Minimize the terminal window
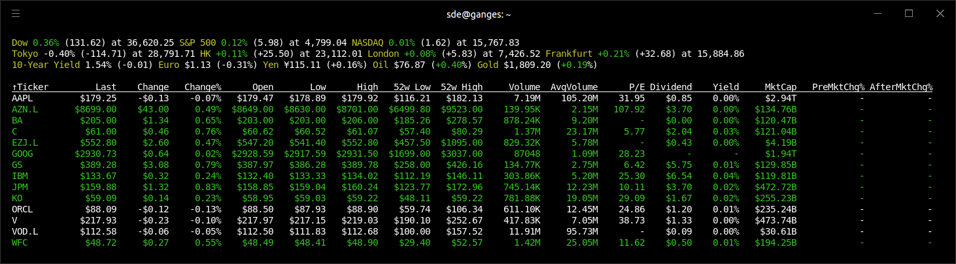 [876, 14]
